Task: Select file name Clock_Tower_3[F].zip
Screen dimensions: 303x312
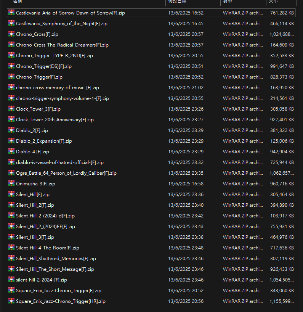Action: pyautogui.click(x=38, y=109)
